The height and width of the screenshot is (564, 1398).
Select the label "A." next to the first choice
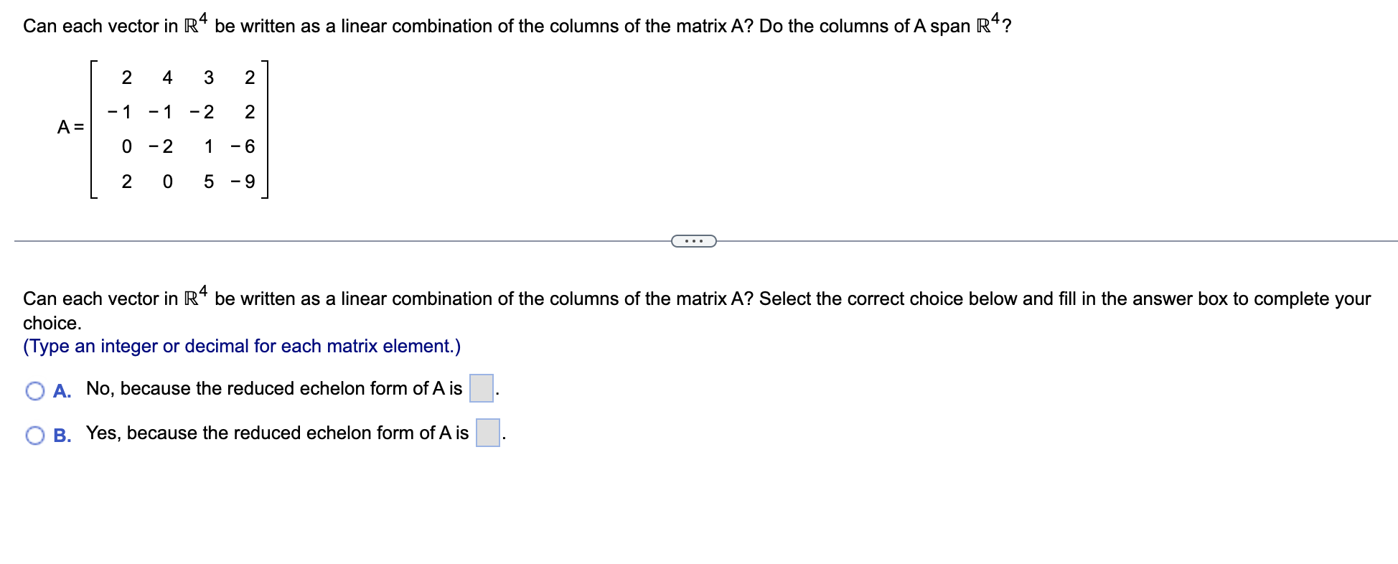click(61, 391)
